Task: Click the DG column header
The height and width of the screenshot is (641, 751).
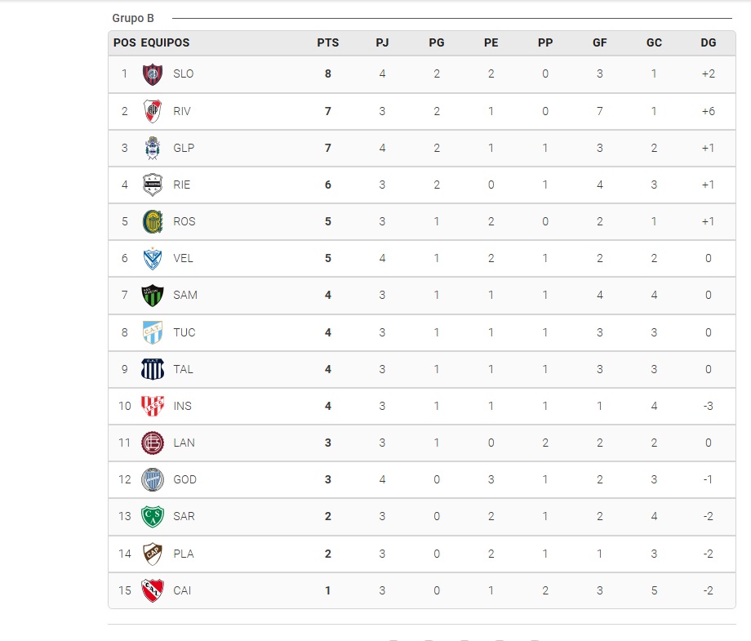Action: point(708,43)
